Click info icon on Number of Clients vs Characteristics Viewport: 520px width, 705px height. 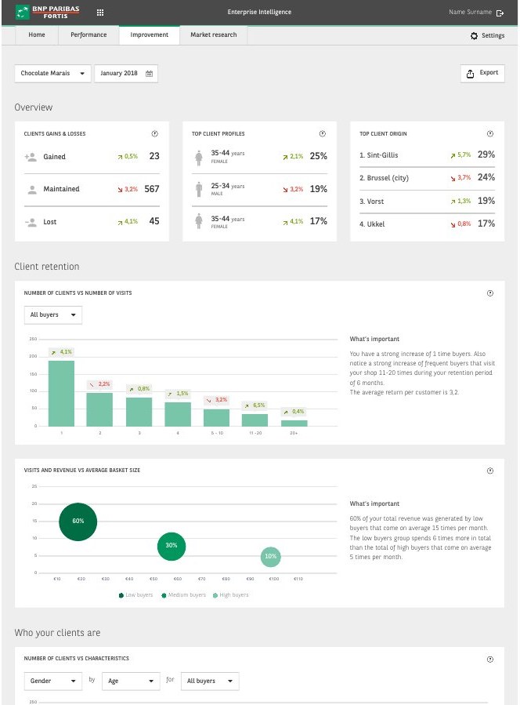pyautogui.click(x=490, y=660)
